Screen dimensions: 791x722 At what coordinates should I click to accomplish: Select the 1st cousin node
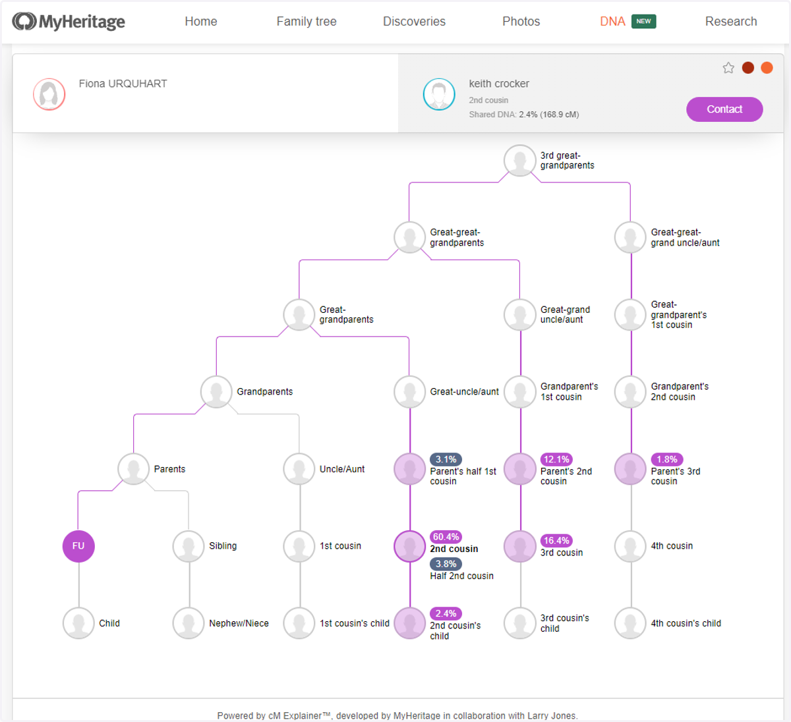coord(299,546)
